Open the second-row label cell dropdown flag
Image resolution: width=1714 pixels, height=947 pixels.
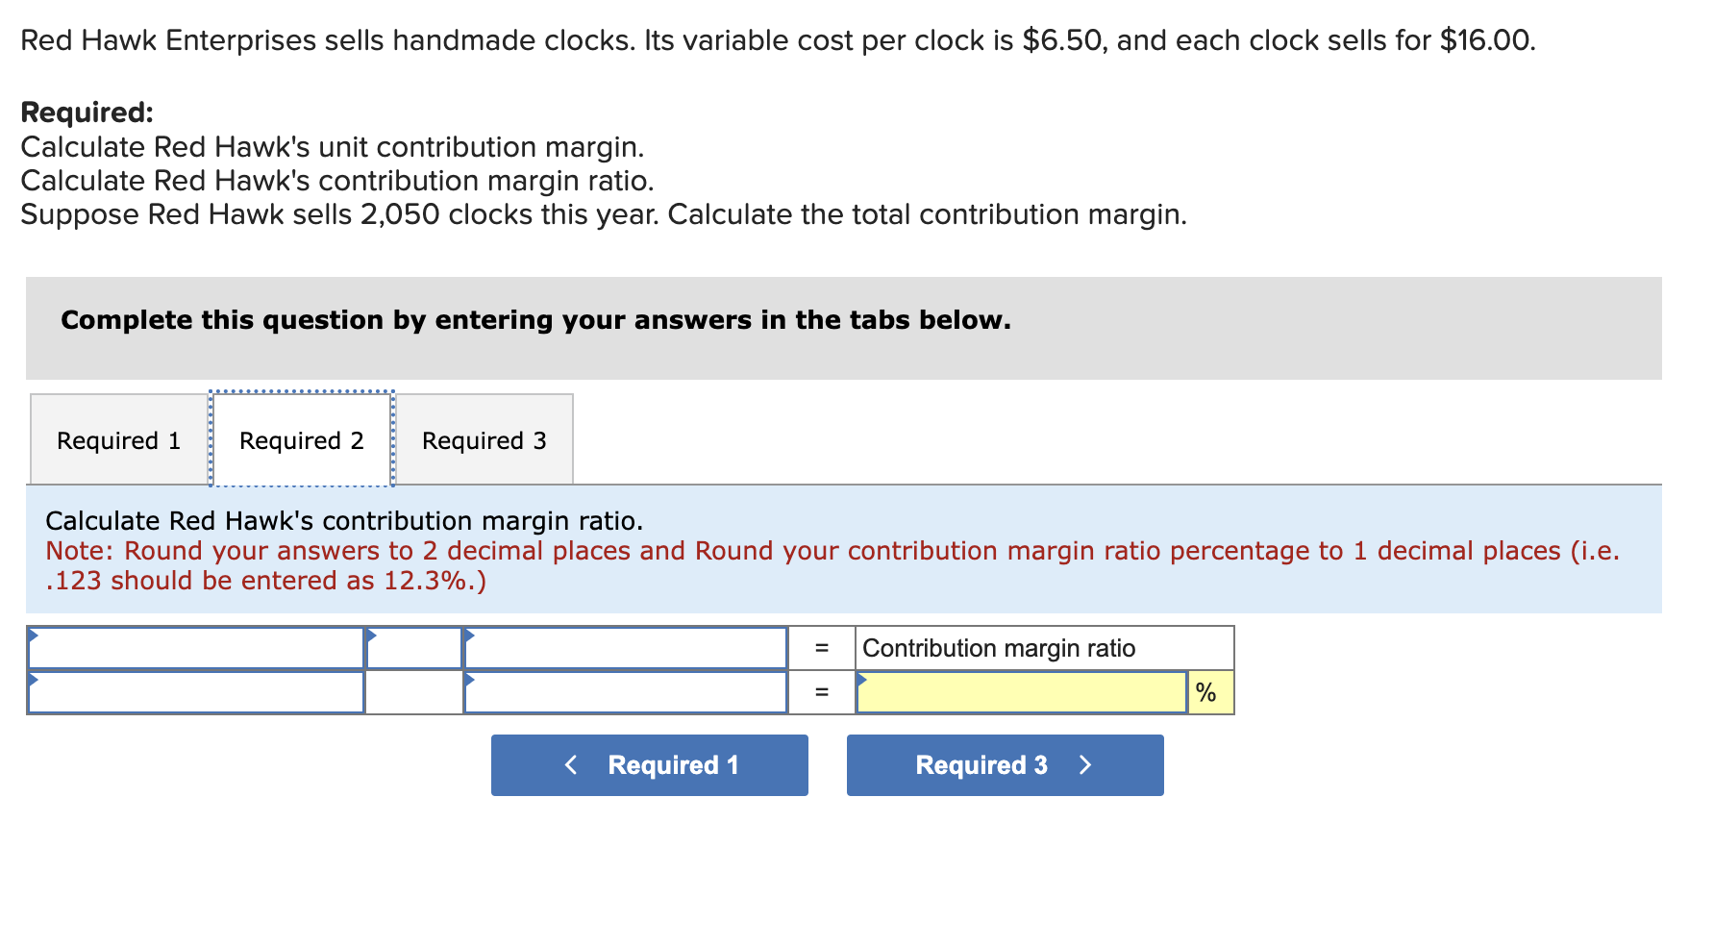(35, 678)
